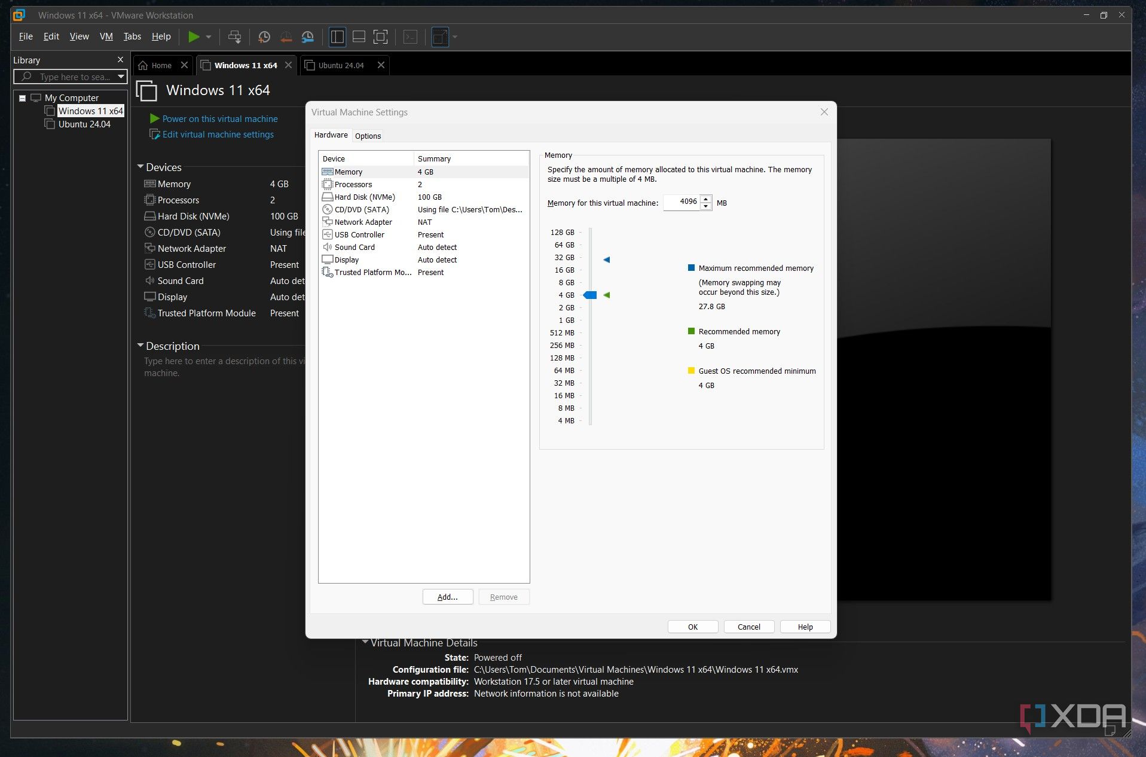Screen dimensions: 1146x757
Task: Revert to snapshot using the toolbar icon
Action: click(286, 37)
